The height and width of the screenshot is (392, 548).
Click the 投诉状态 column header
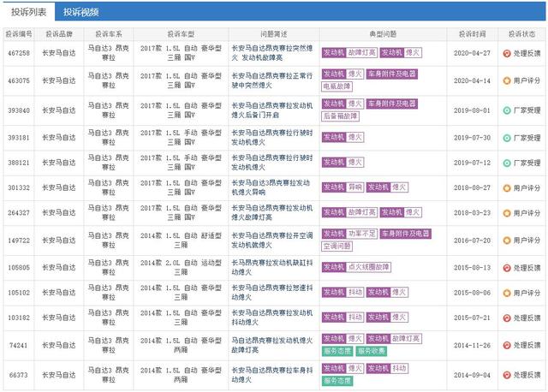(521, 34)
